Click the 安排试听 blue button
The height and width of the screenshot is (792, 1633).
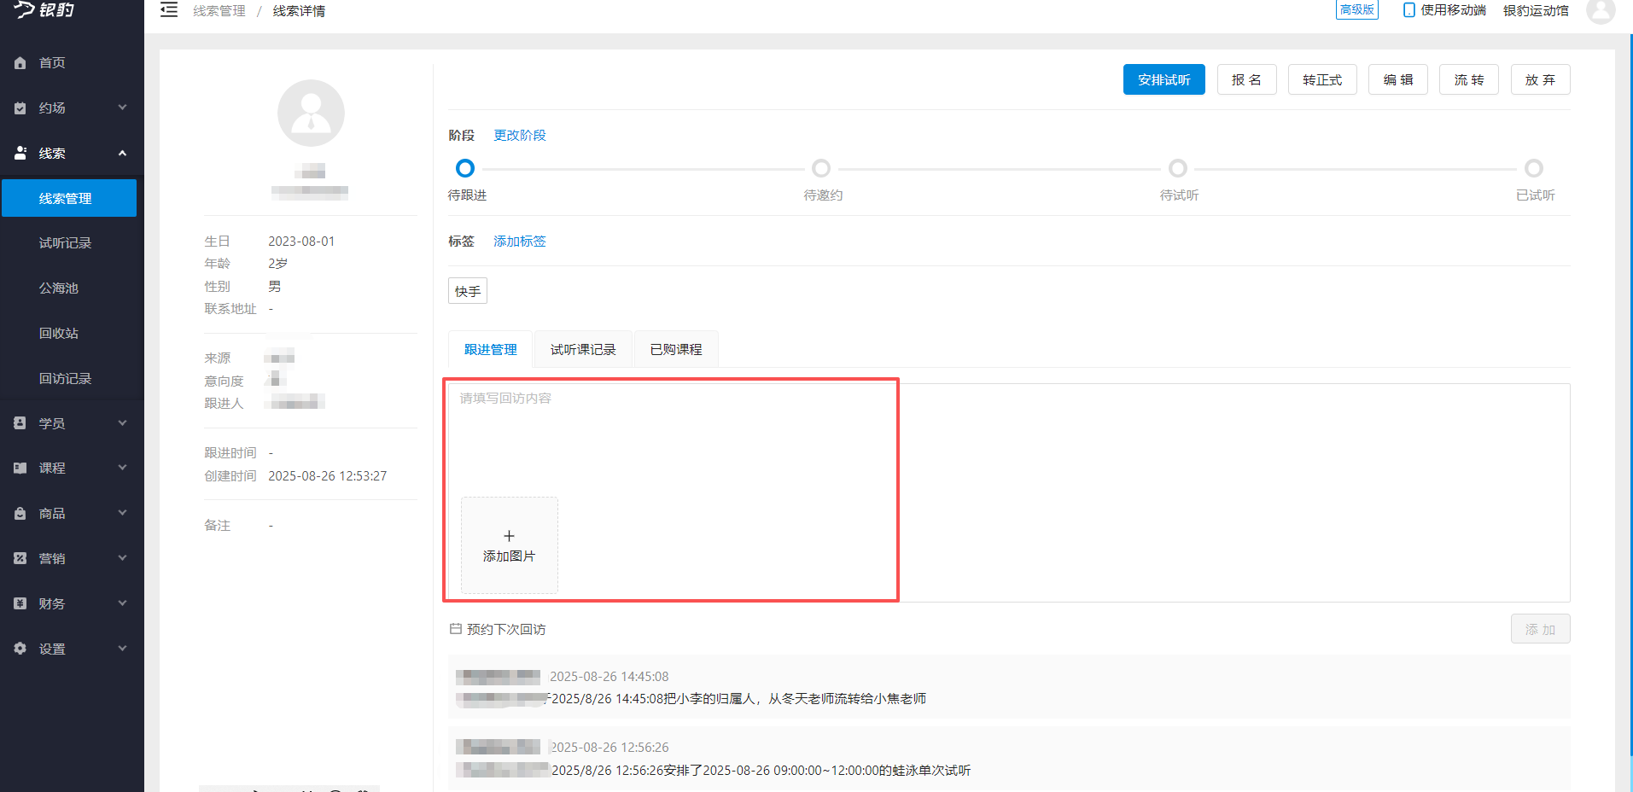(1163, 79)
